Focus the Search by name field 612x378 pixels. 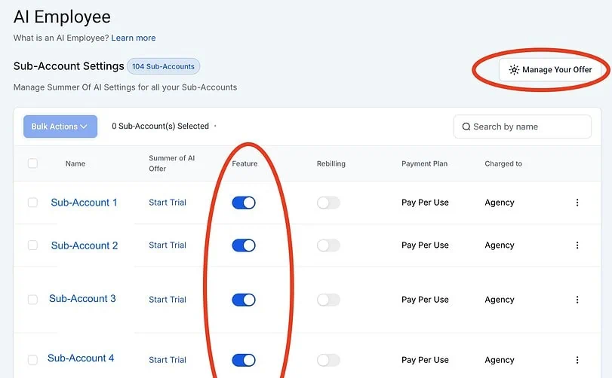point(528,127)
